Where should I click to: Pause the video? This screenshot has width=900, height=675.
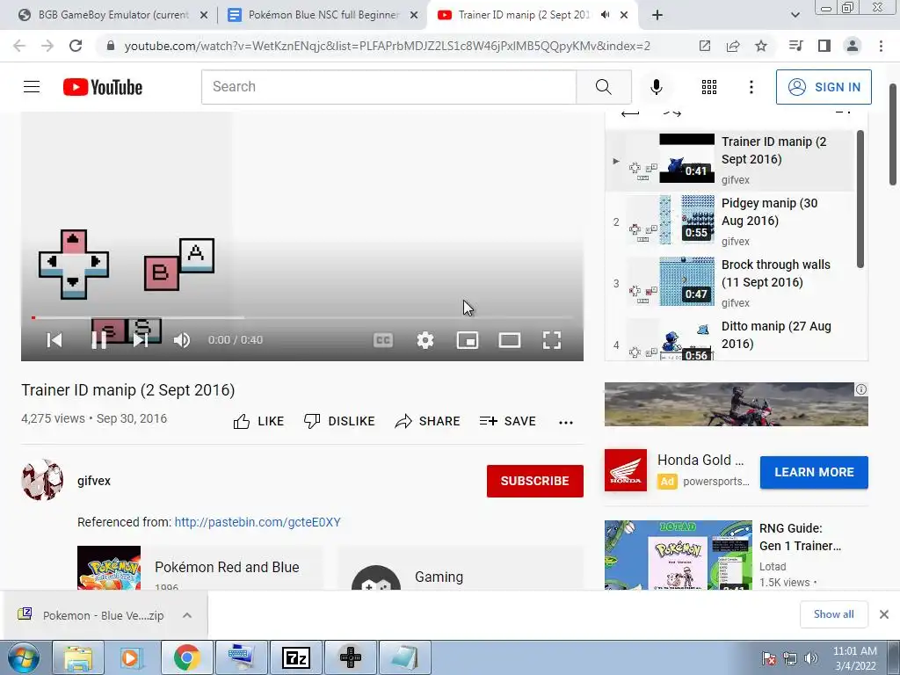coord(98,340)
